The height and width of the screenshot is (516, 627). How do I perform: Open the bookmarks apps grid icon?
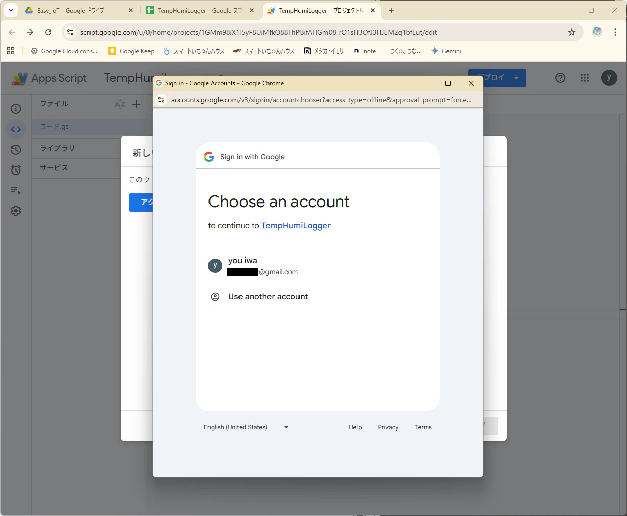pos(11,51)
